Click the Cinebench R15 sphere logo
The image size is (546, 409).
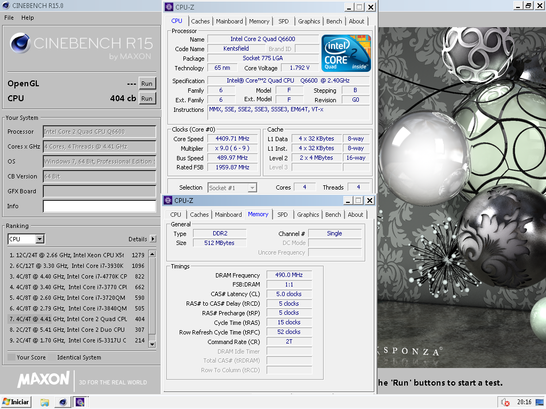(20, 43)
